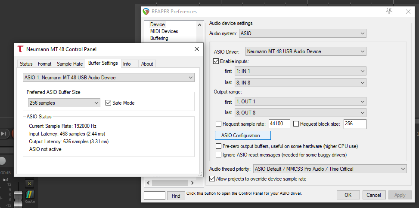Click the go-to-end transport button
419x208 pixels.
pos(3,133)
